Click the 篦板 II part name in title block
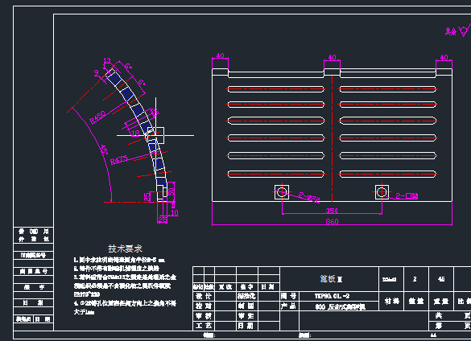Image resolution: width=471 pixels, height=341 pixels. [x=332, y=279]
